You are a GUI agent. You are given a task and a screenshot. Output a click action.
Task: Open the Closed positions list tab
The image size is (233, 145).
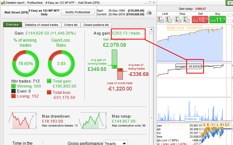pyautogui.click(x=96, y=25)
